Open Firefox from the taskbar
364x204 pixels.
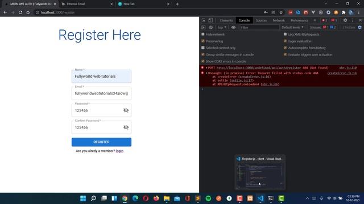pos(156,198)
